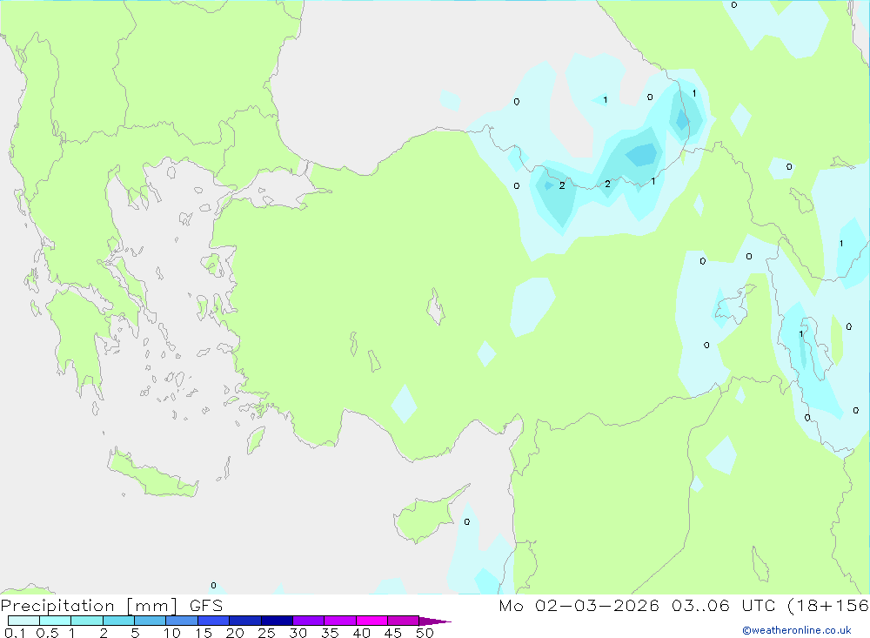Click the '35' legend scale value
This screenshot has width=870, height=638.
pos(330,633)
